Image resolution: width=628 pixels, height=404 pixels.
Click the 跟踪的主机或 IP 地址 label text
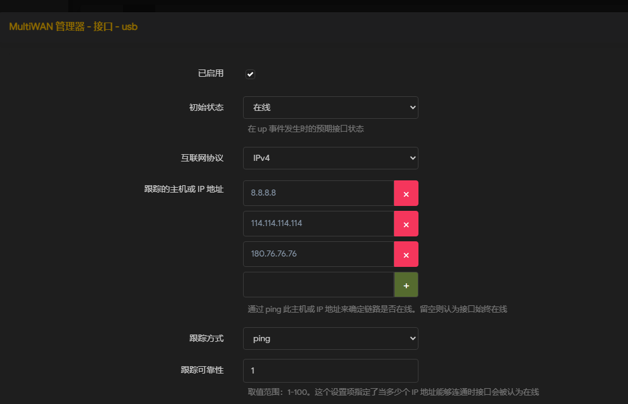point(184,189)
